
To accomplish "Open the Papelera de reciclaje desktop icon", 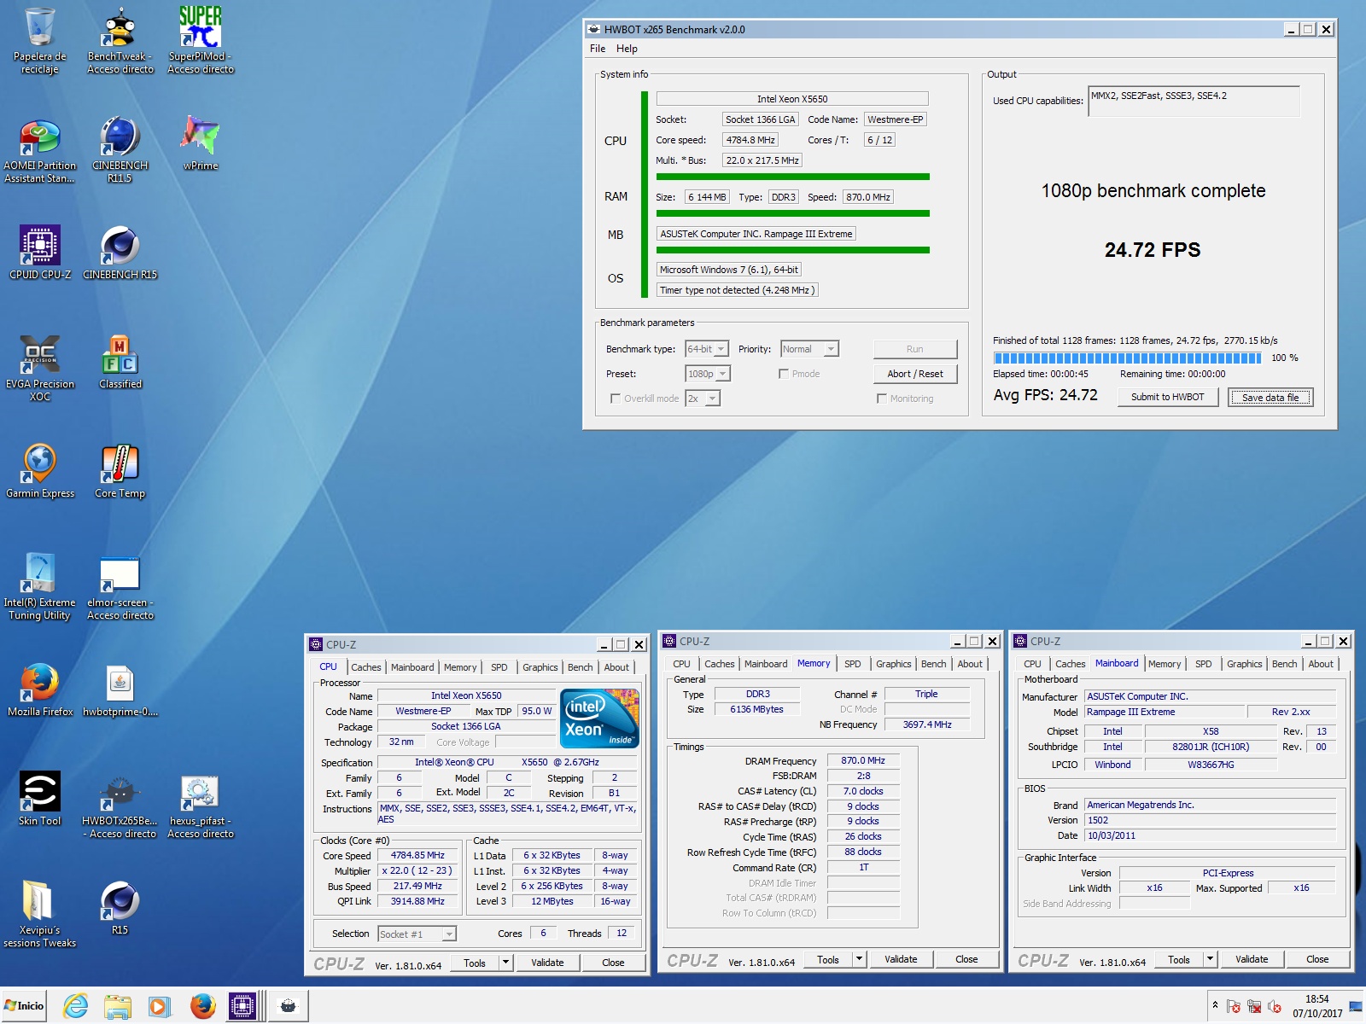I will click(39, 40).
